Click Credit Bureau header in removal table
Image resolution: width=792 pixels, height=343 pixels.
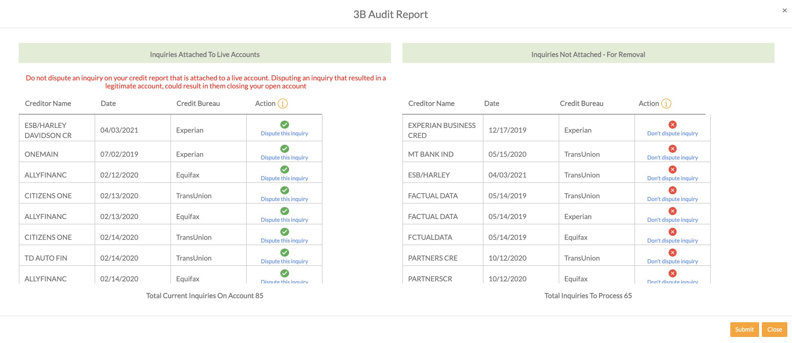[x=581, y=104]
